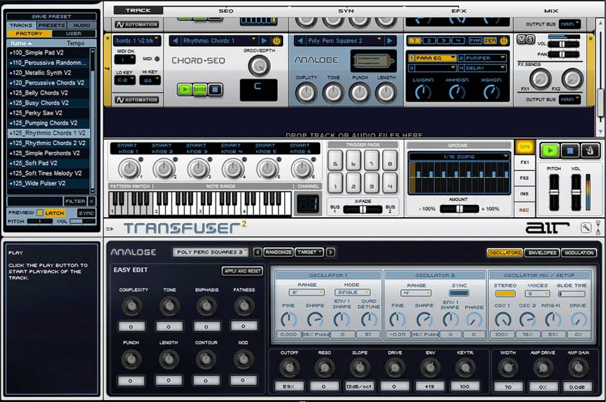Enable SER effects routing mode
Viewport: 606px width, 402px height.
pos(490,40)
